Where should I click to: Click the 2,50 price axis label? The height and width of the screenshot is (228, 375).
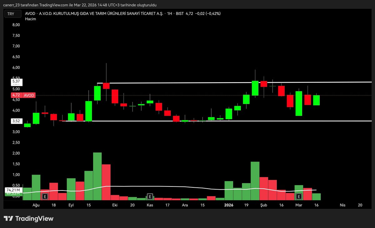[16, 142]
